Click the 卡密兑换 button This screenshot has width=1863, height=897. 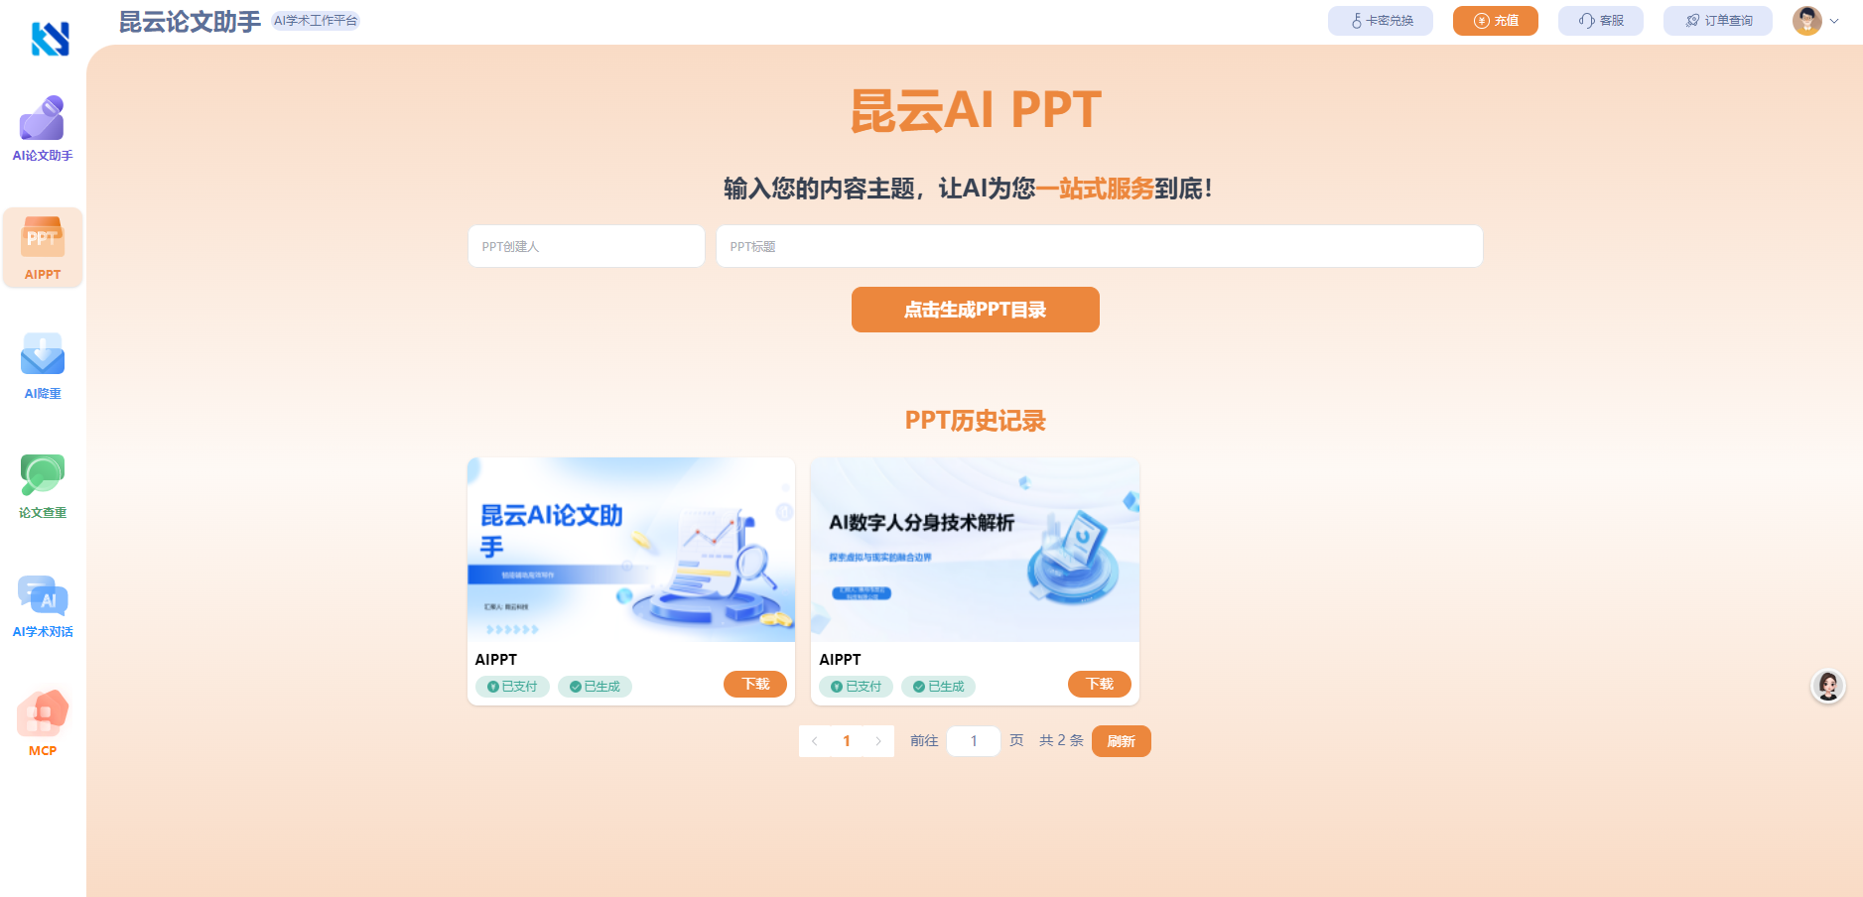(1380, 21)
